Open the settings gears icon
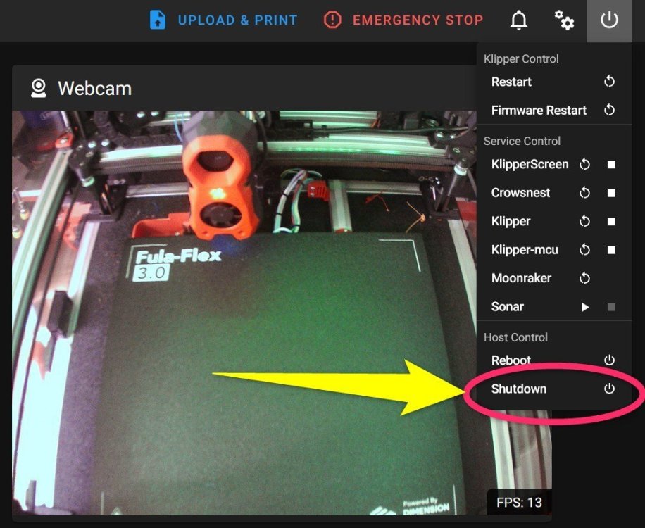 coord(563,20)
